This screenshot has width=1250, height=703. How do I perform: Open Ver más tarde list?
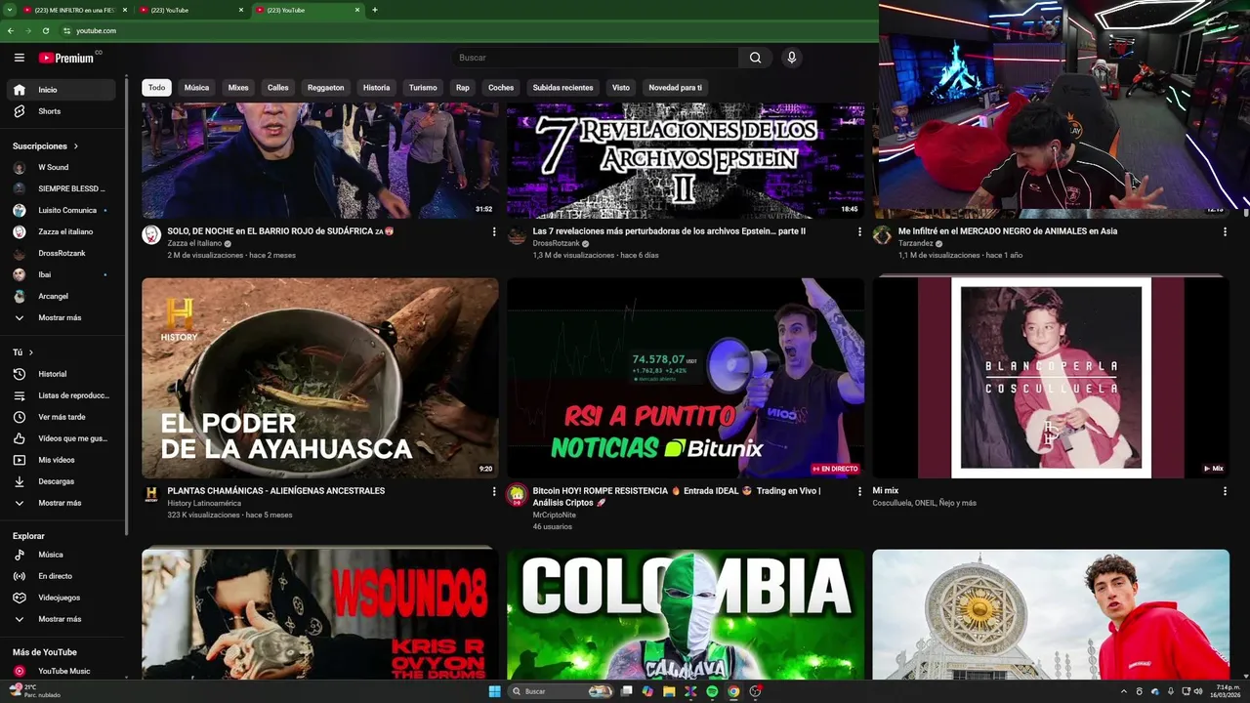[61, 417]
